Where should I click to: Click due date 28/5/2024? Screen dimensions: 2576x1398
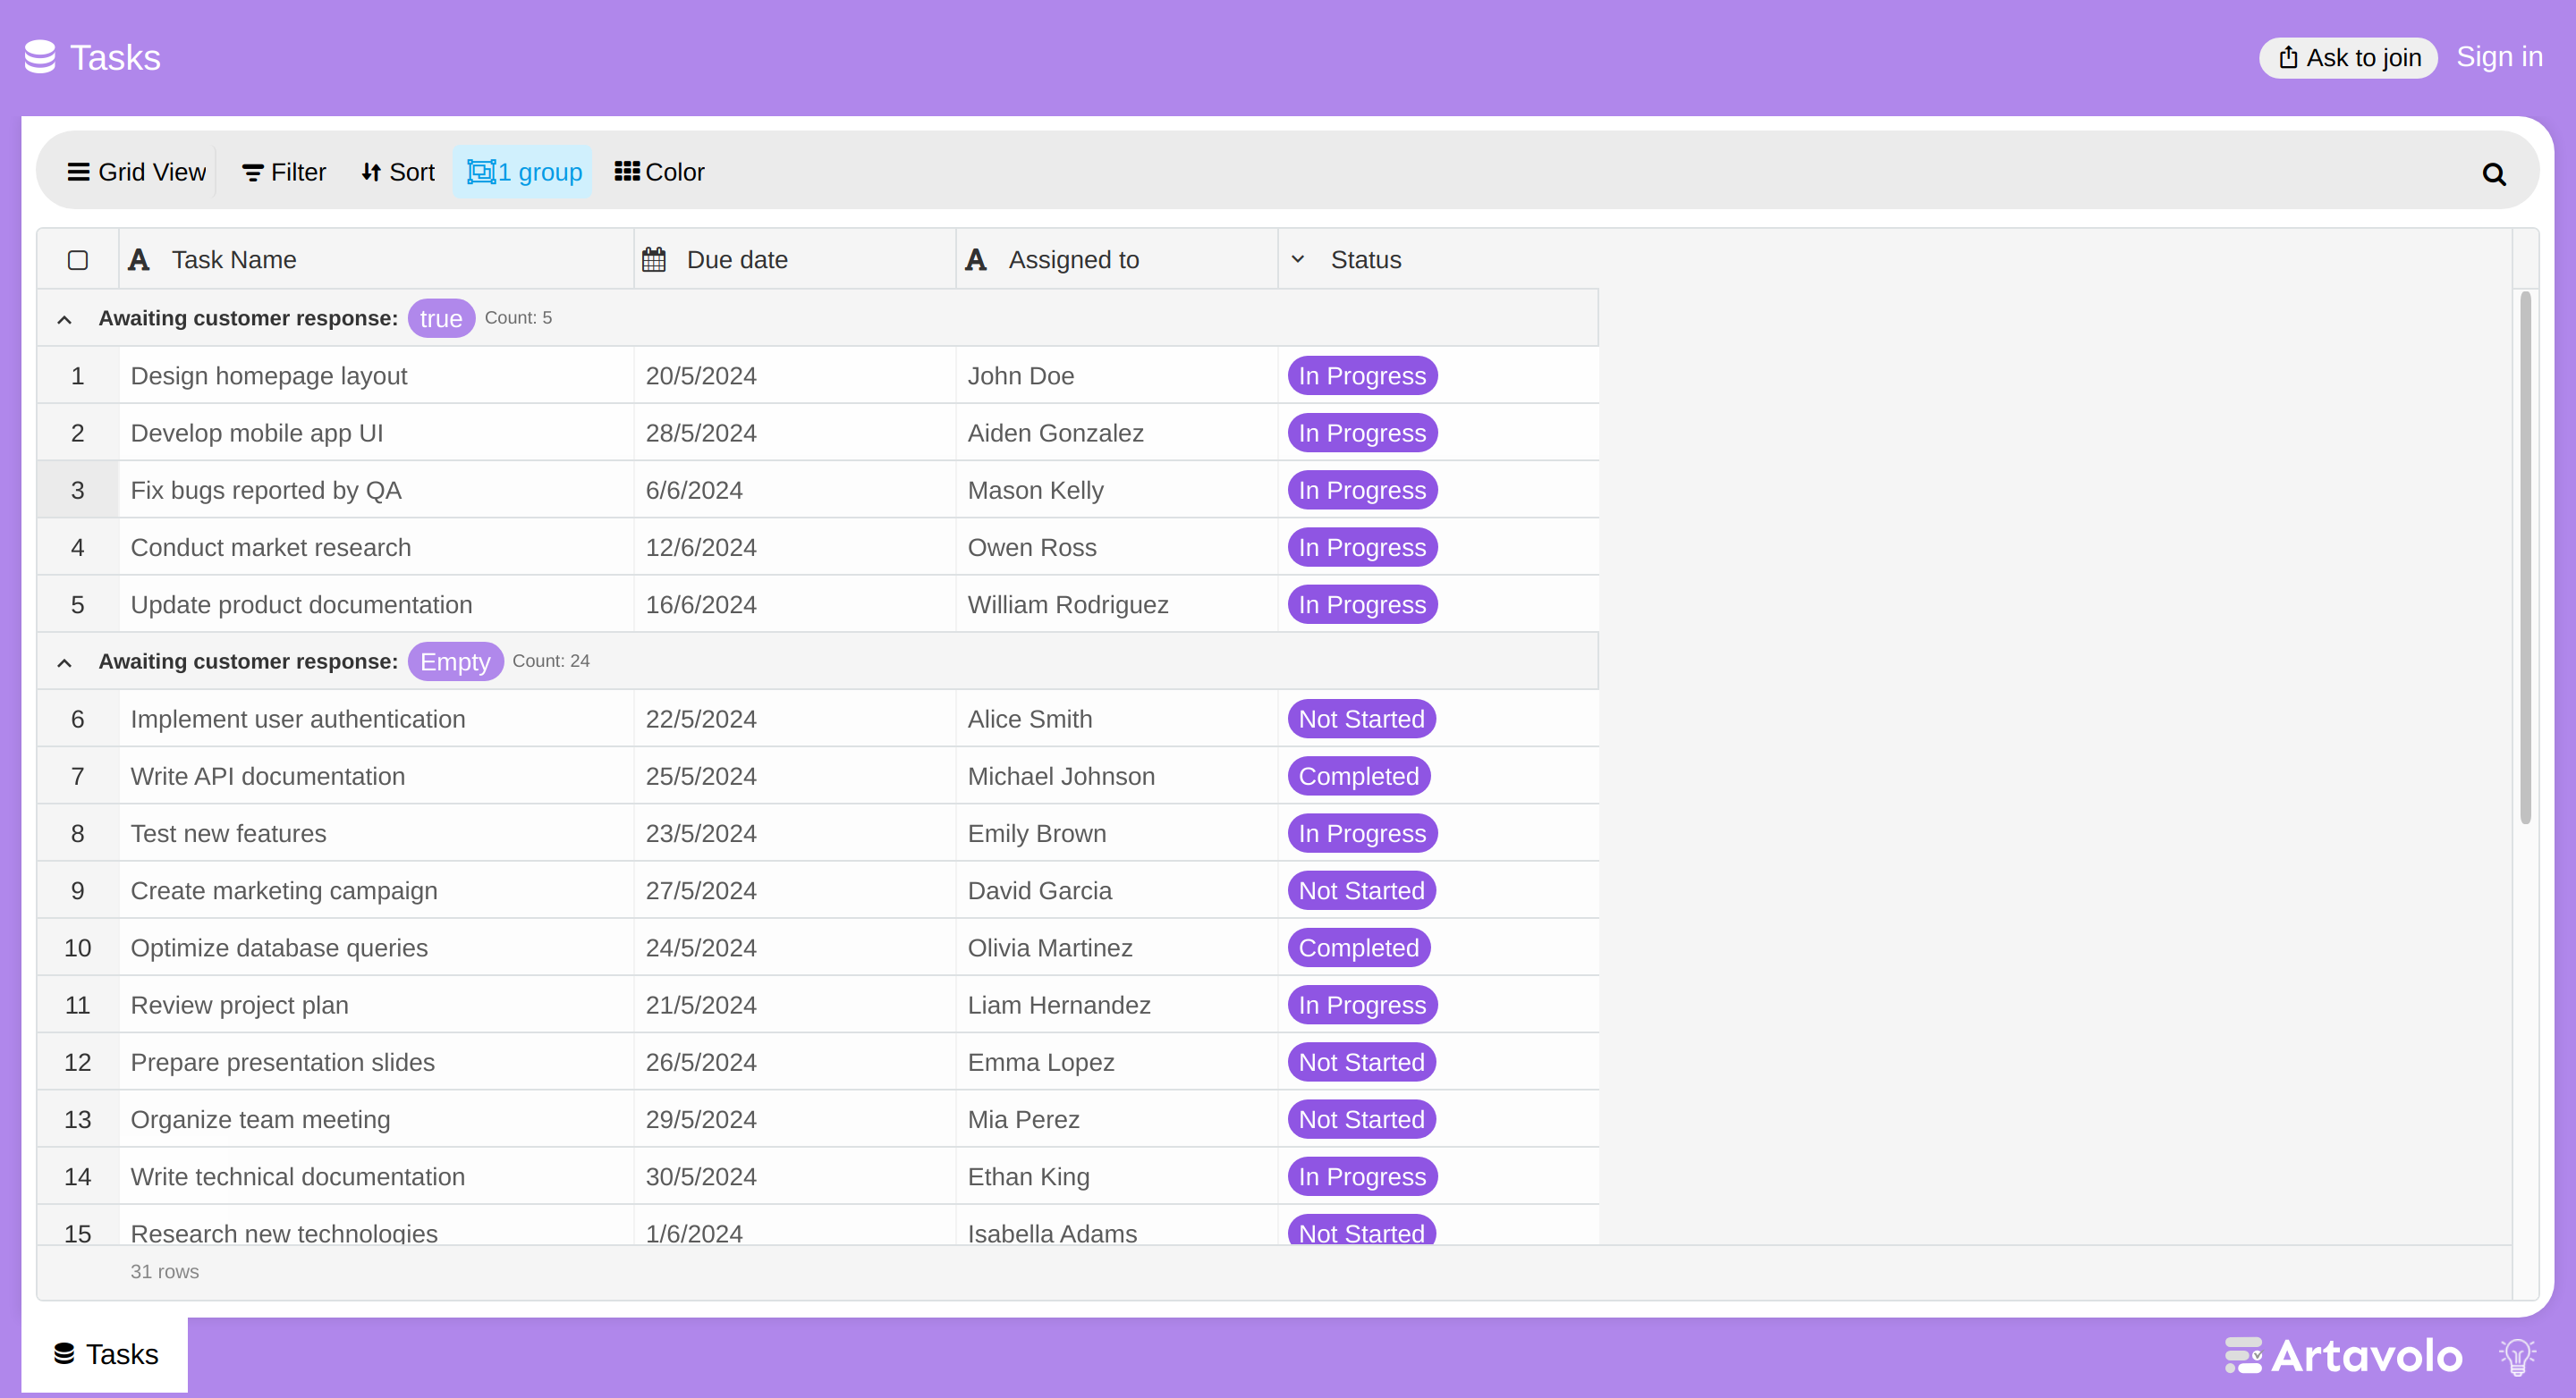pos(795,433)
